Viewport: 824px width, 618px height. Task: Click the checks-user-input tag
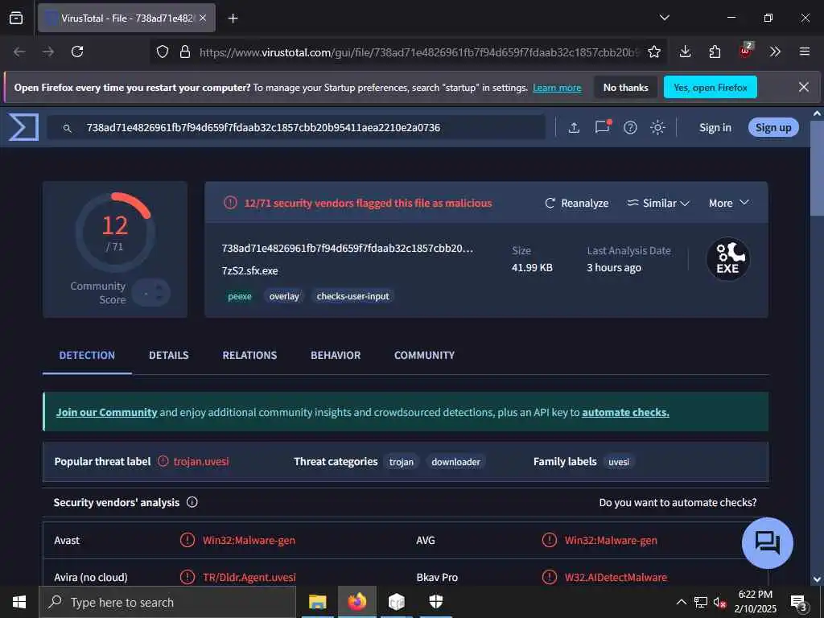pos(352,296)
